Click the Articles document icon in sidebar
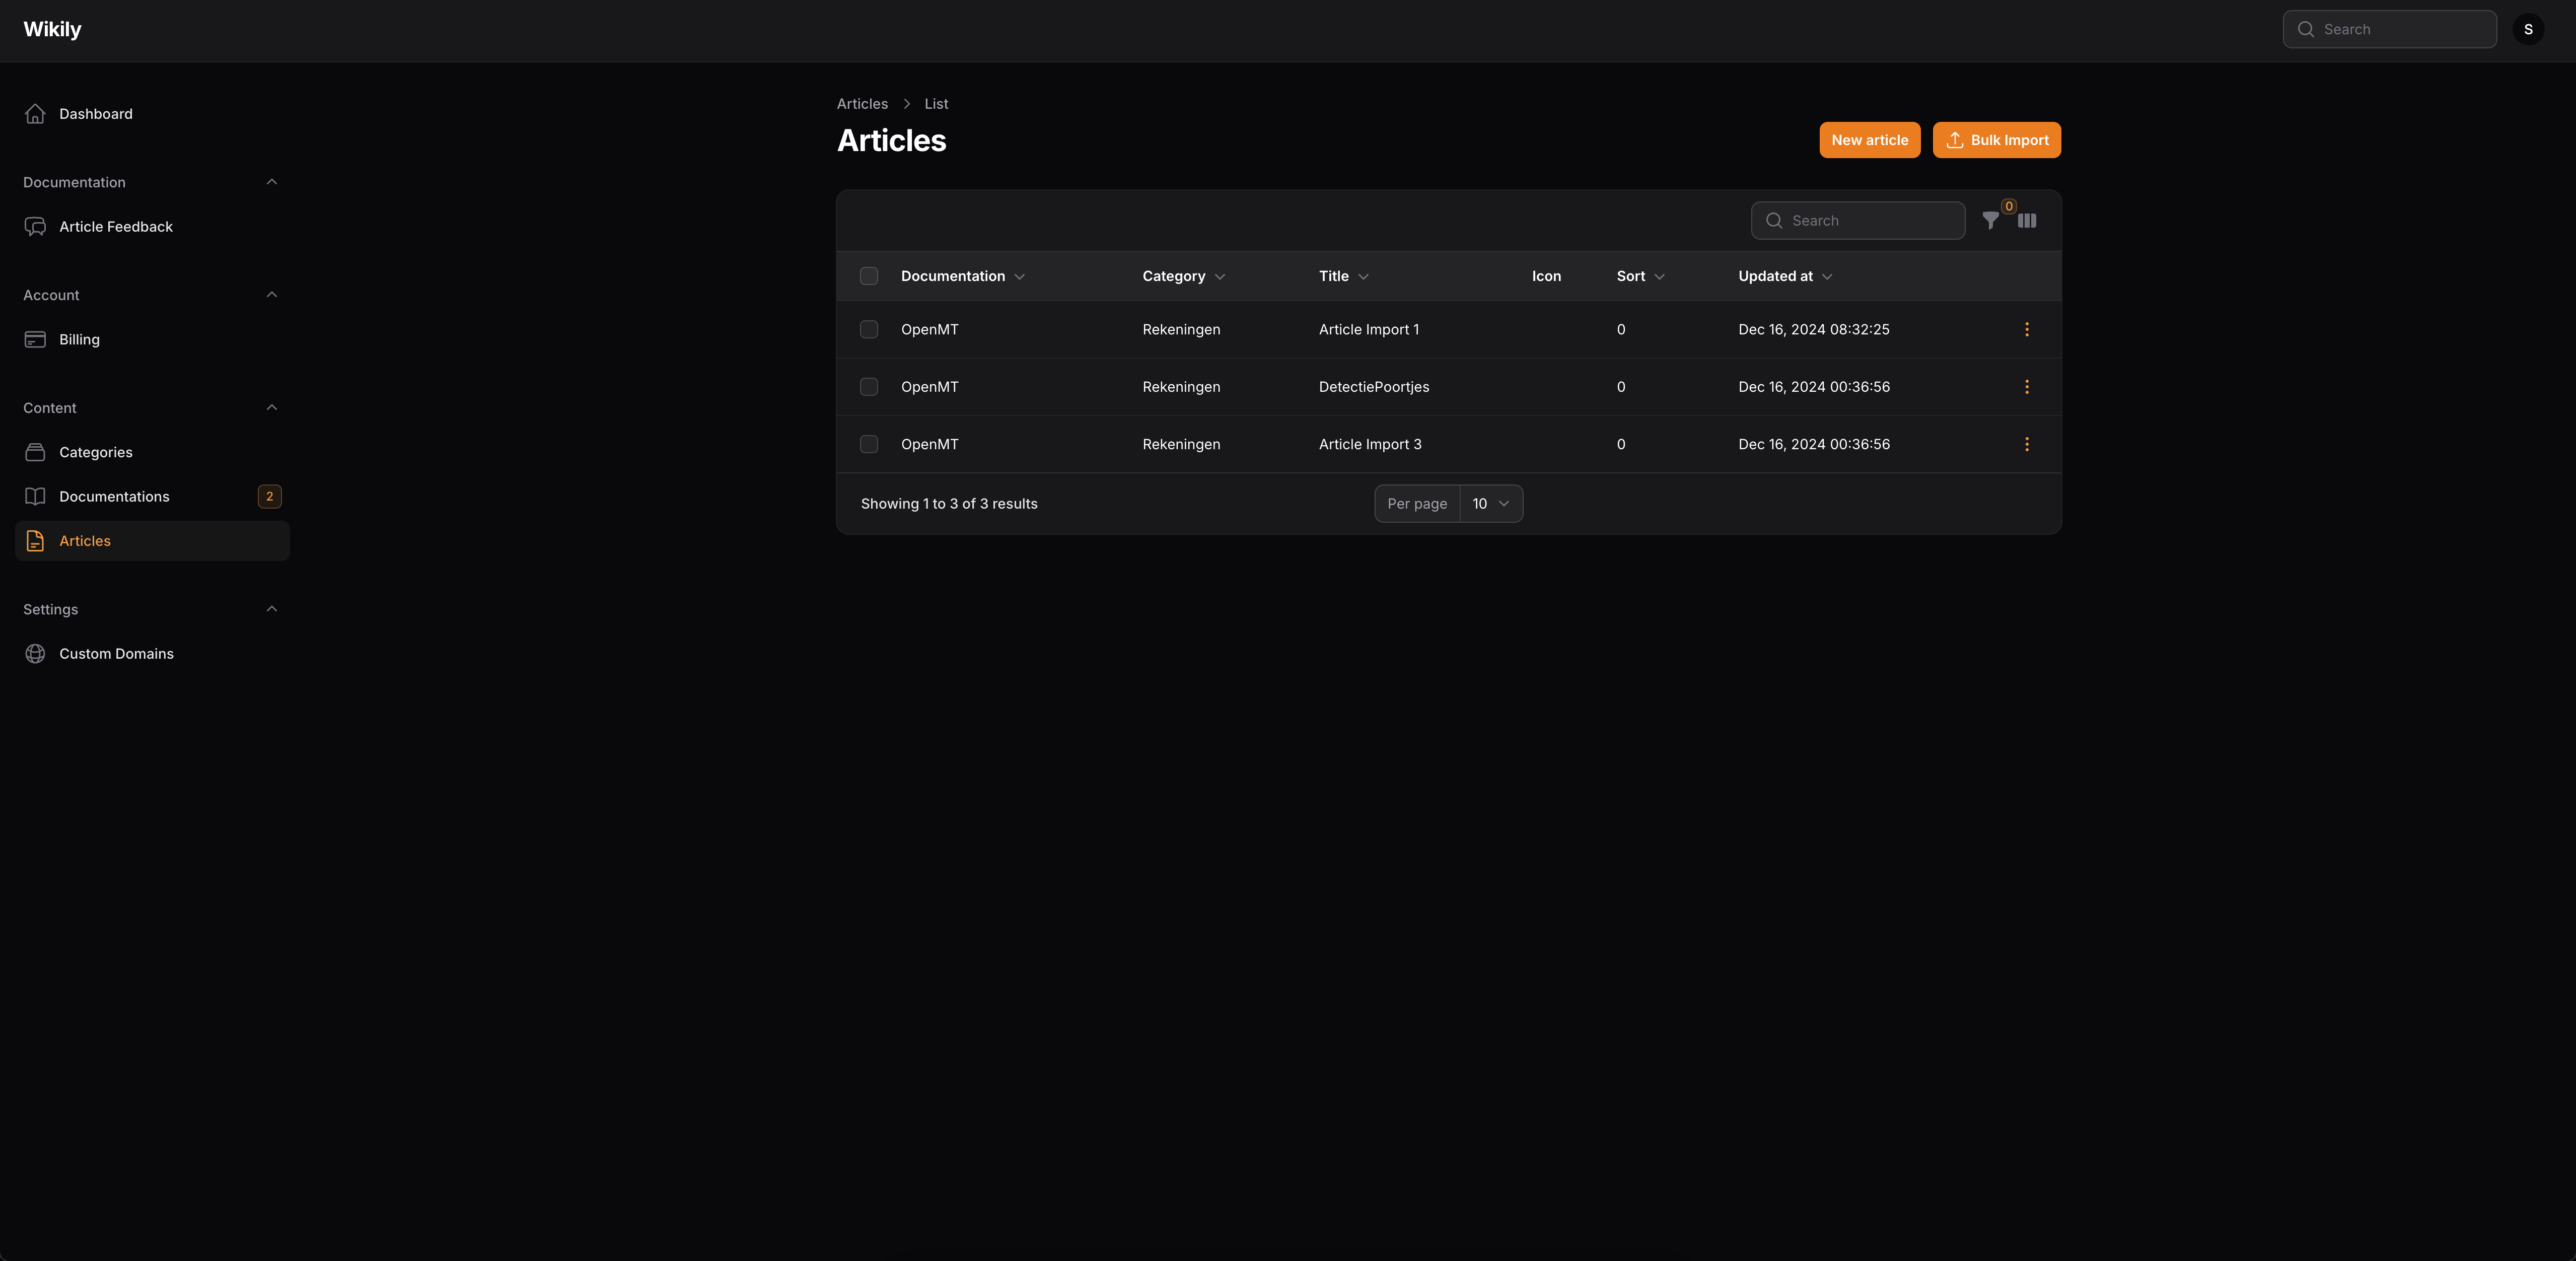This screenshot has width=2576, height=1261. click(35, 541)
